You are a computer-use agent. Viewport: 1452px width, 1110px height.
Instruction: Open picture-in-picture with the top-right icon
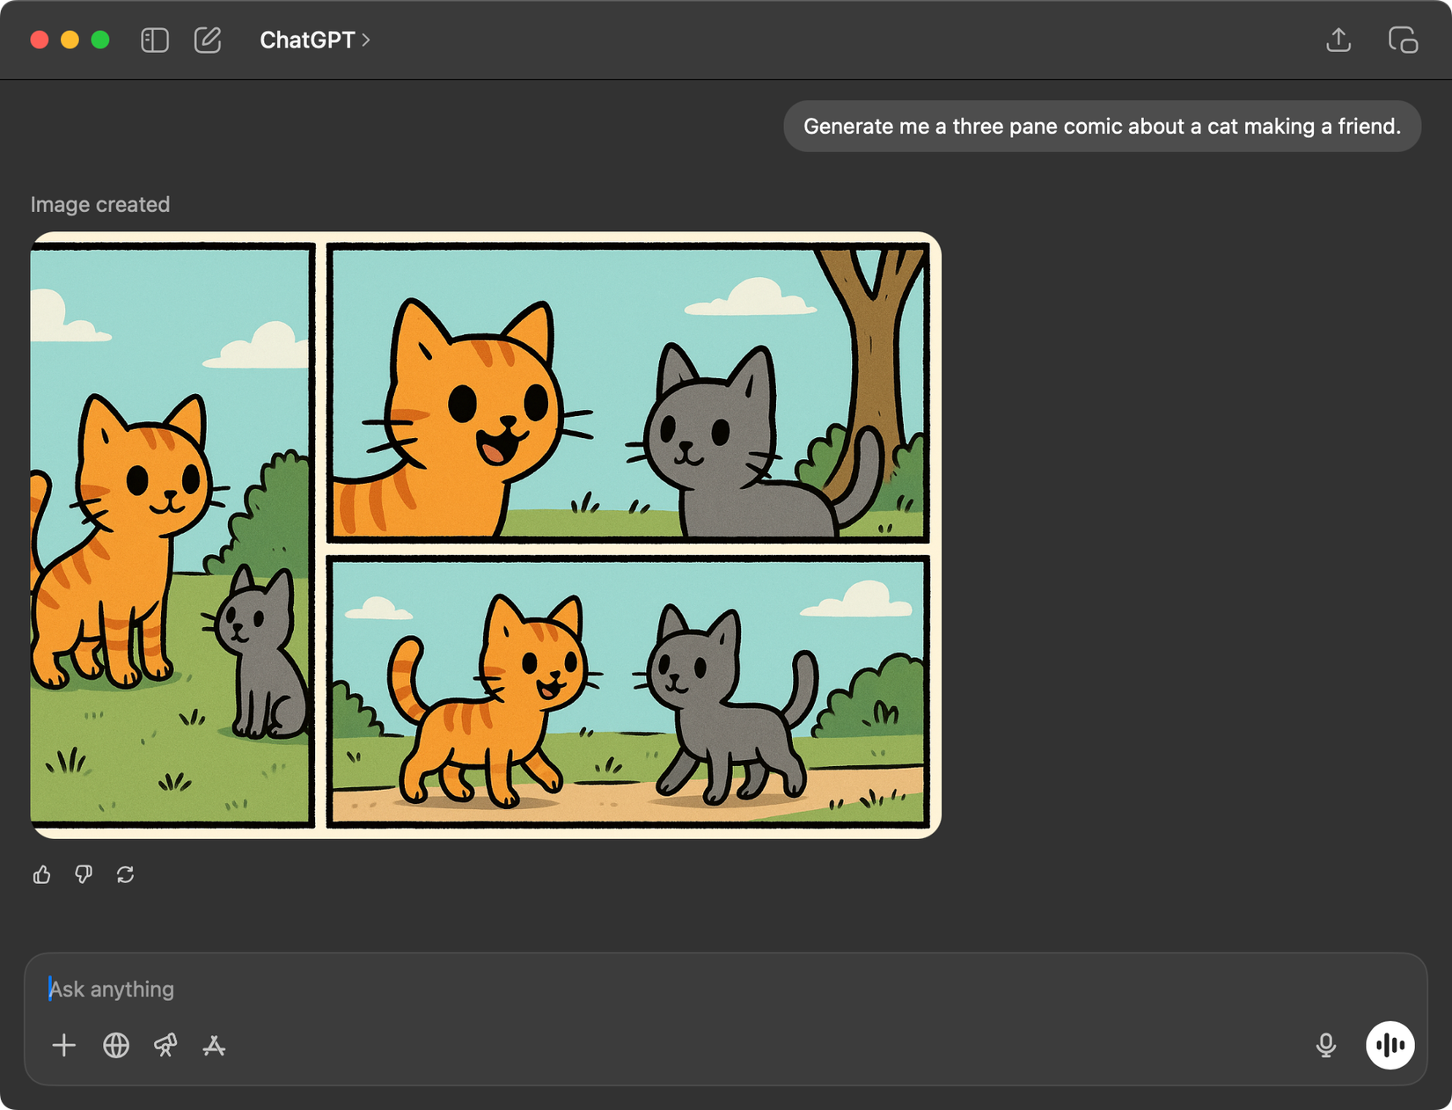point(1403,40)
